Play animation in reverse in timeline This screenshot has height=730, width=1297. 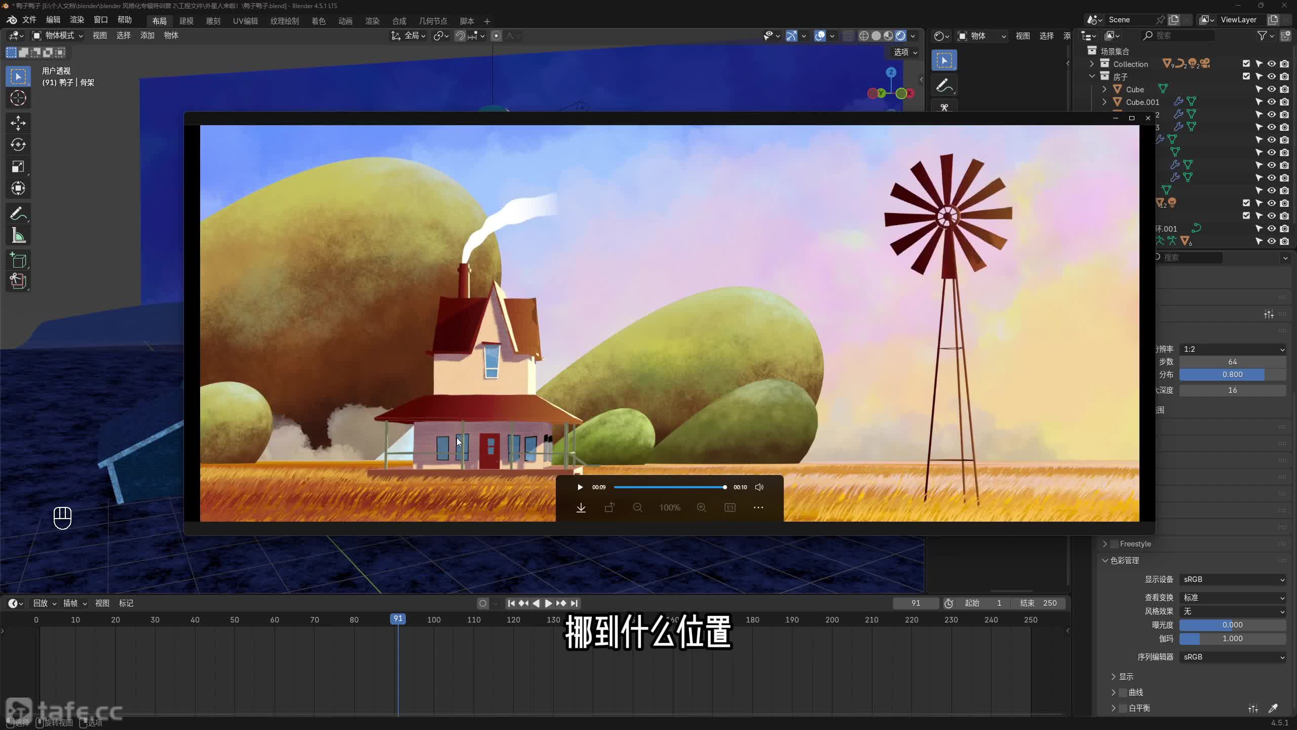(x=536, y=603)
